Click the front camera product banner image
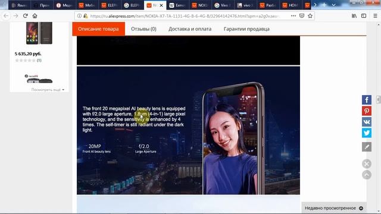Viewport: 381px width, 214px height. pyautogui.click(x=188, y=130)
